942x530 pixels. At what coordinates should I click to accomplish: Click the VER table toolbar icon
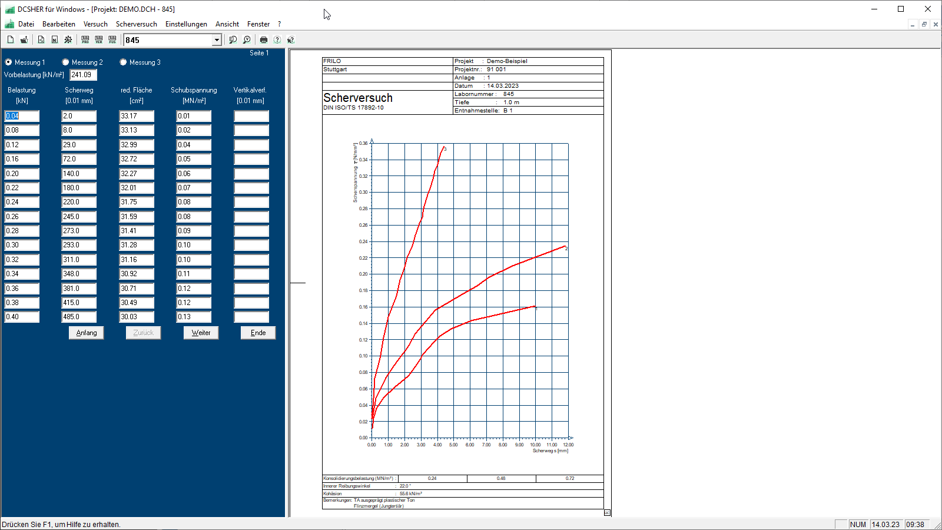[99, 39]
